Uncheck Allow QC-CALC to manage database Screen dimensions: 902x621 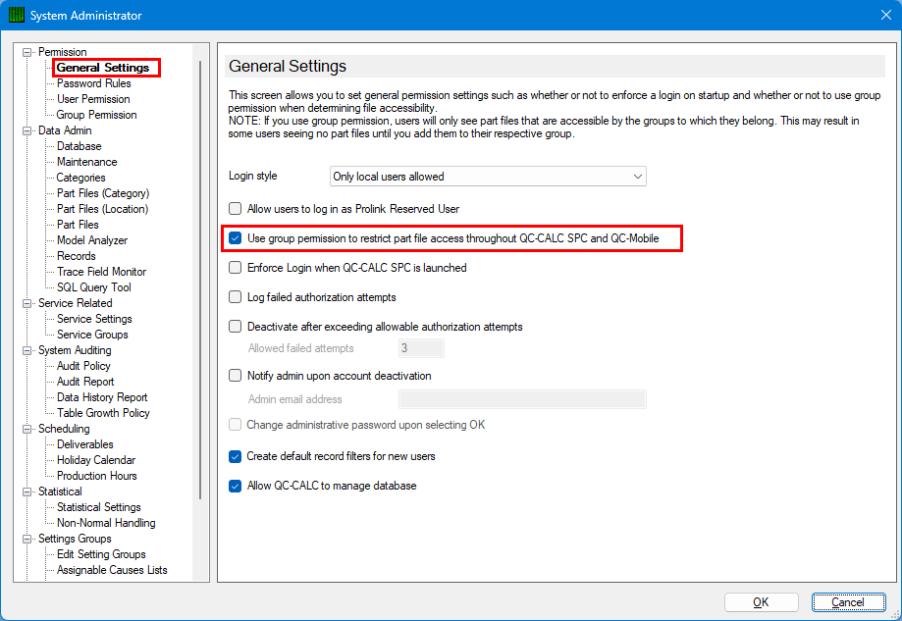click(235, 486)
